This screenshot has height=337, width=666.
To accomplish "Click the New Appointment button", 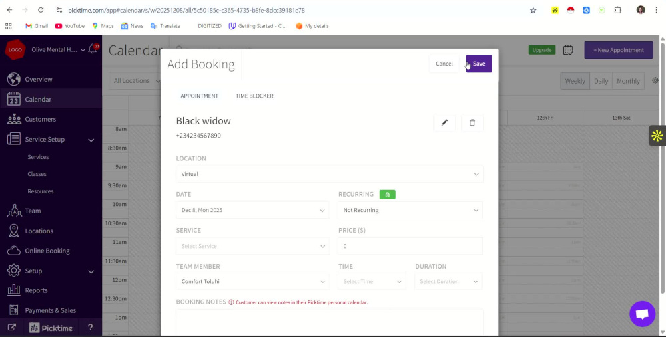I will point(619,50).
